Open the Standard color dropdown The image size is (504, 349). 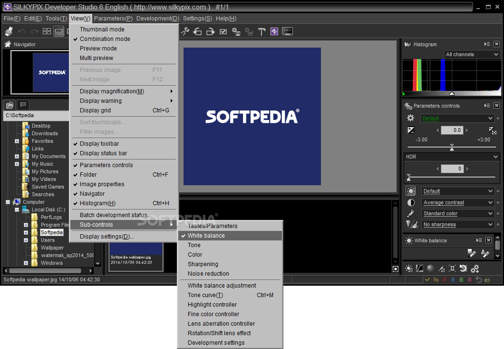coord(457,213)
